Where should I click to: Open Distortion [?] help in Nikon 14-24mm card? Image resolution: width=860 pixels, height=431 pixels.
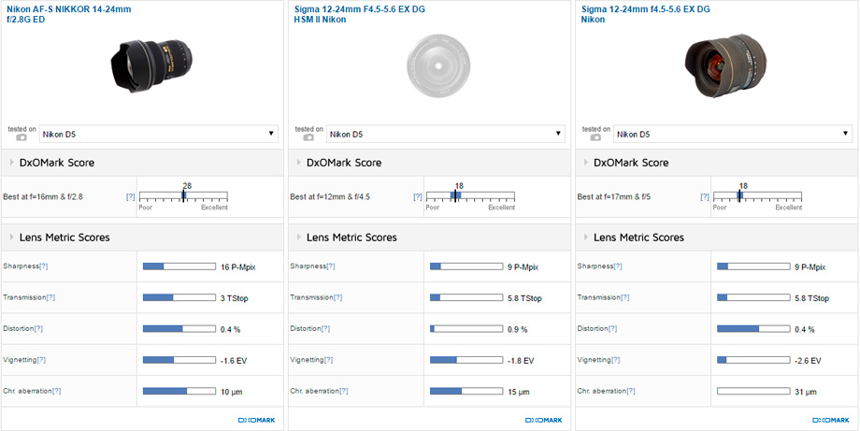(x=38, y=329)
